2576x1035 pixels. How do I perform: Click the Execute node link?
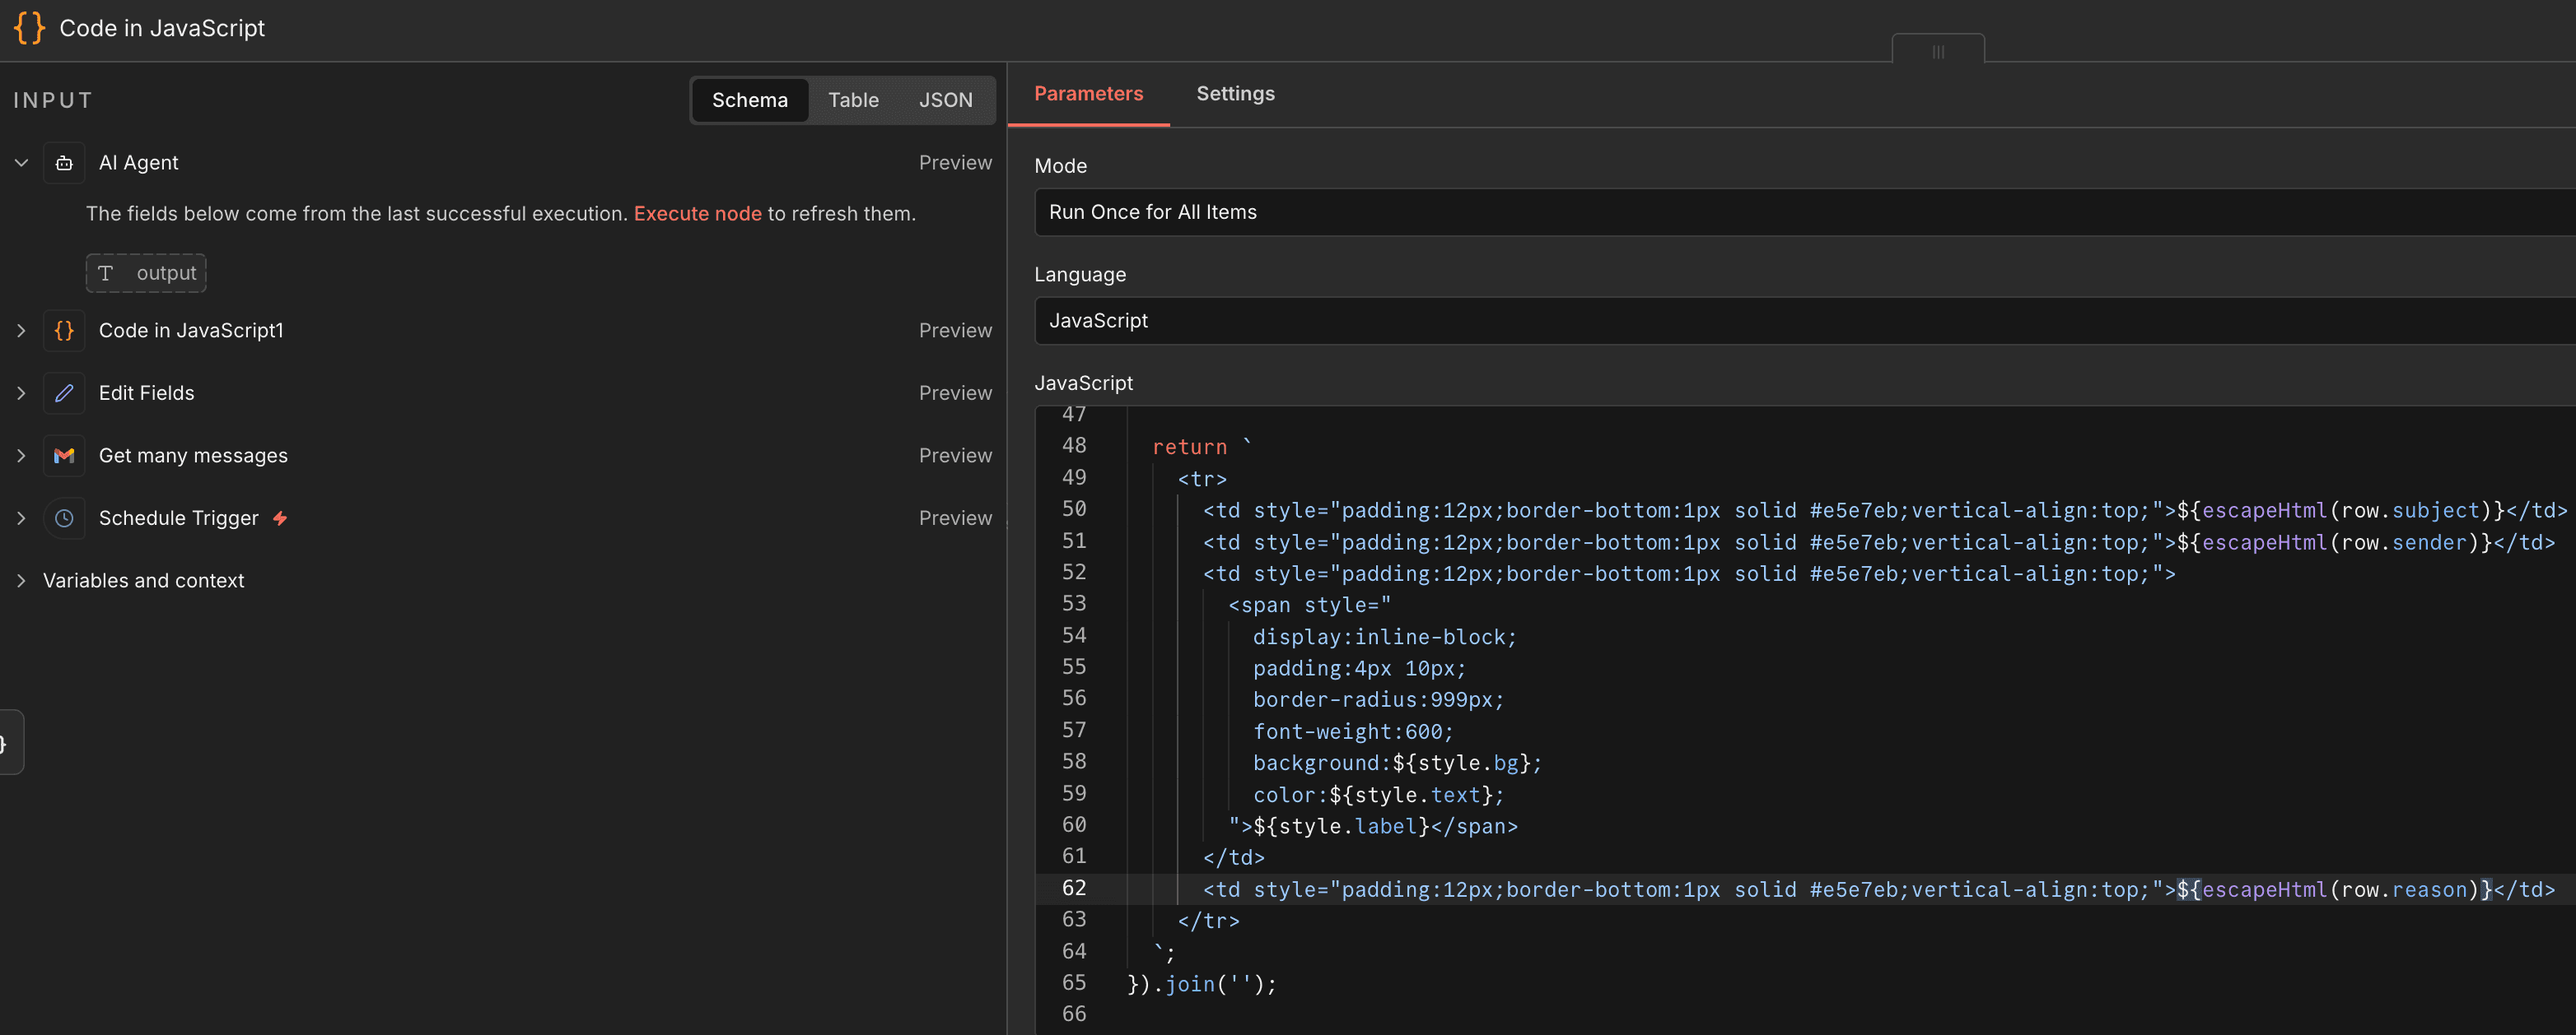point(697,213)
